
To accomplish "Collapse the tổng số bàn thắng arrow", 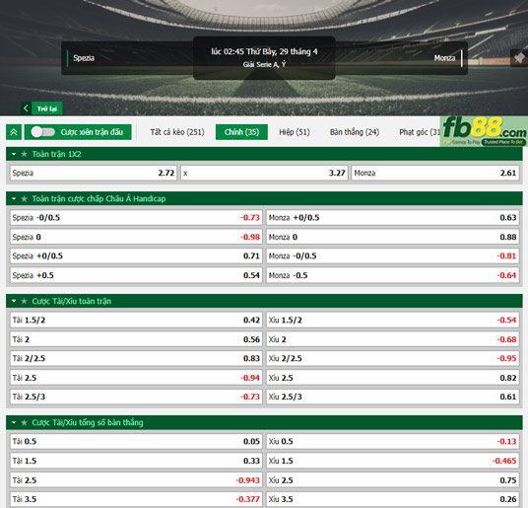I will pos(14,422).
